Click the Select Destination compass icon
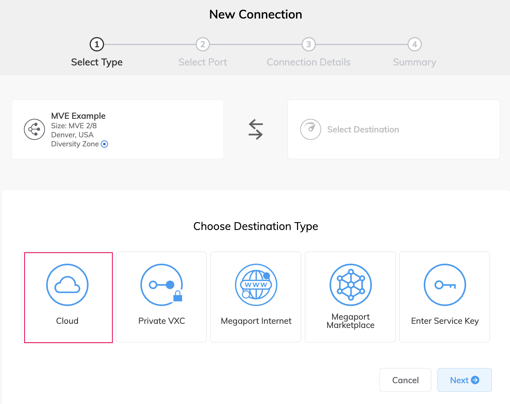 [x=310, y=129]
